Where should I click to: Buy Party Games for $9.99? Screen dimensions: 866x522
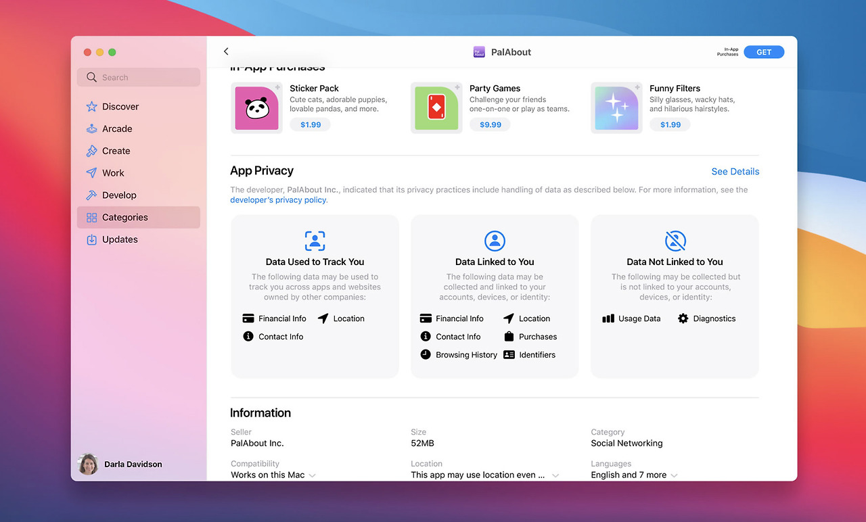(491, 124)
